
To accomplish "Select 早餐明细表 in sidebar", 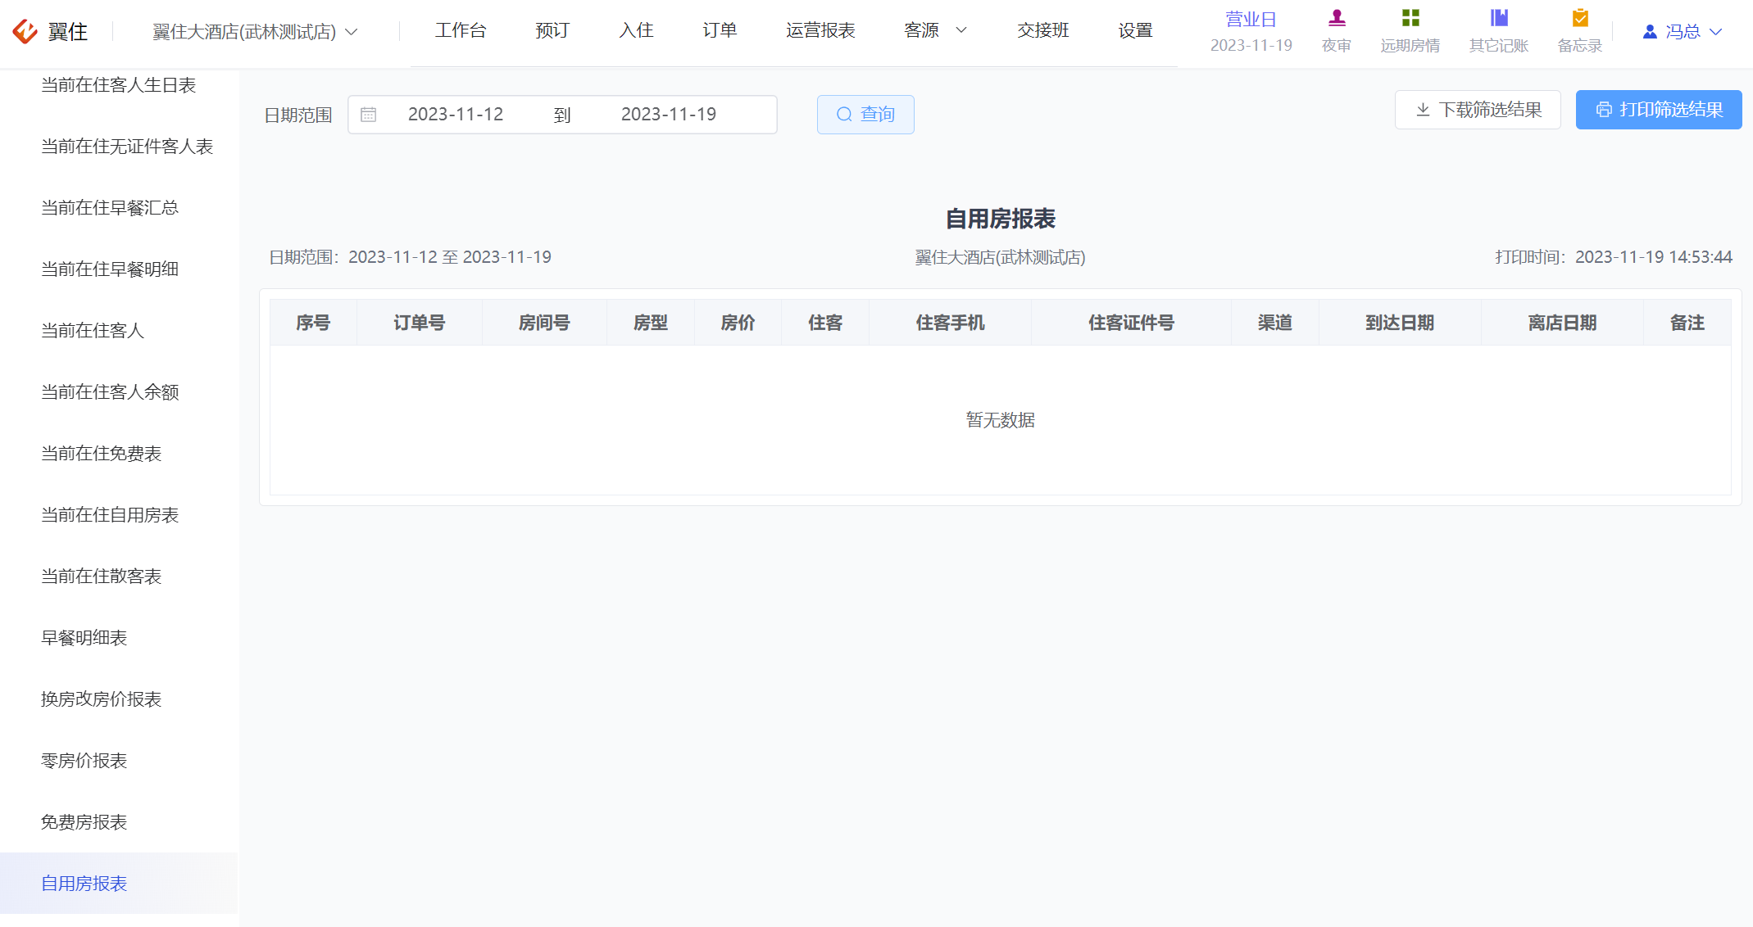I will pyautogui.click(x=119, y=638).
